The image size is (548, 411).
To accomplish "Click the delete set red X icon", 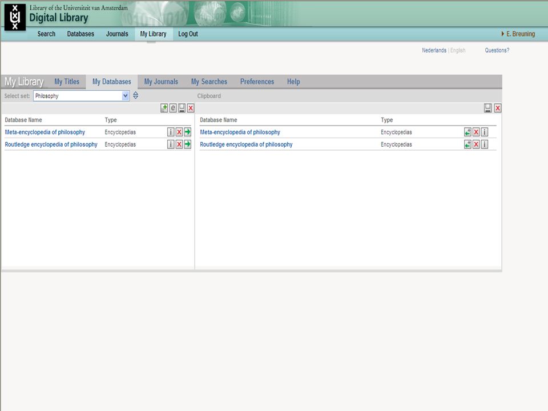I will 191,108.
